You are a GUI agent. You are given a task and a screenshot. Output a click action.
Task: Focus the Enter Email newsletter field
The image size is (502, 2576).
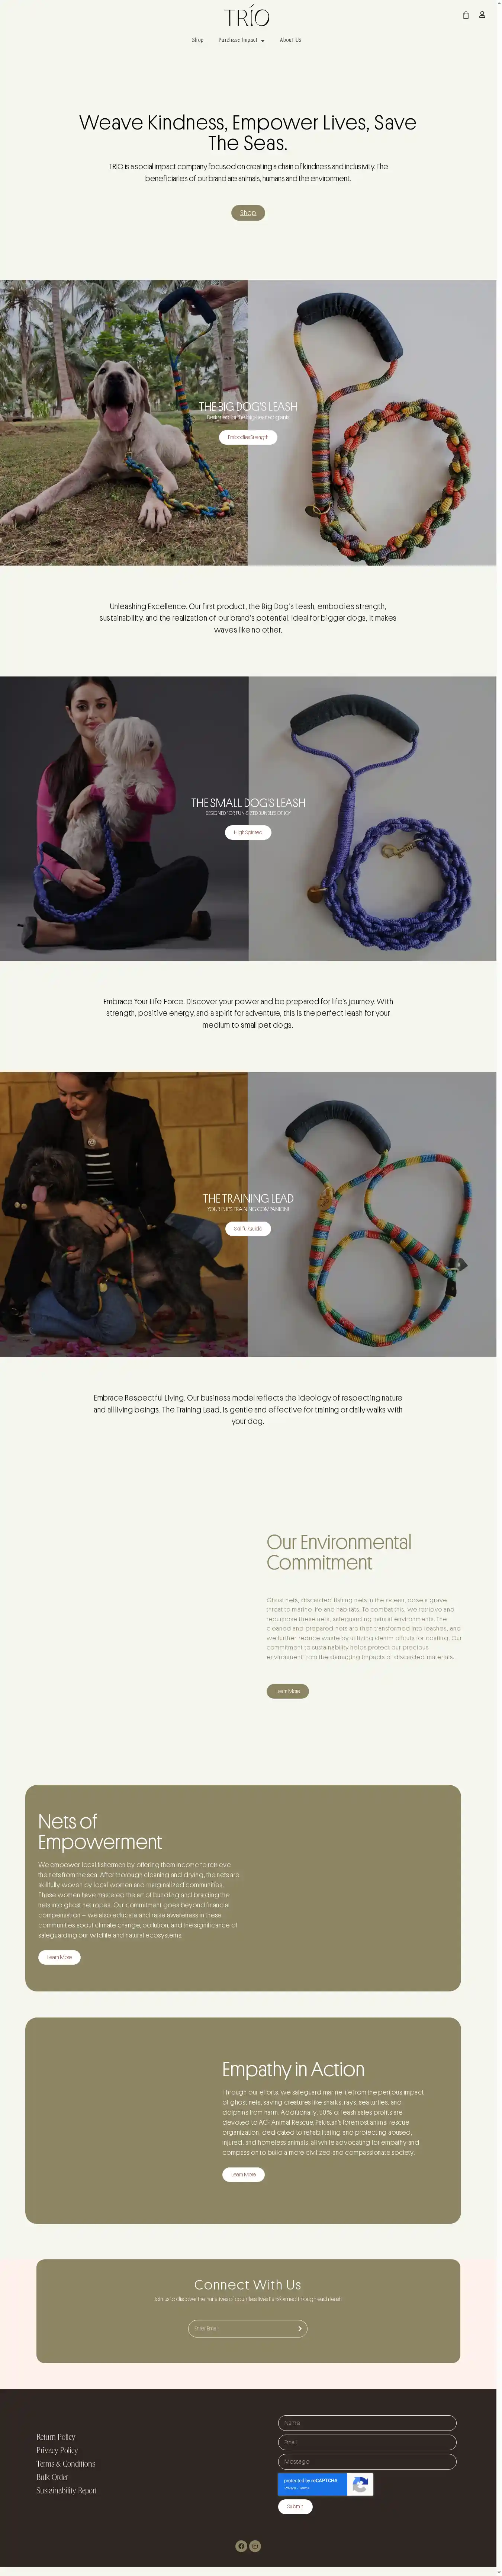pyautogui.click(x=247, y=2328)
